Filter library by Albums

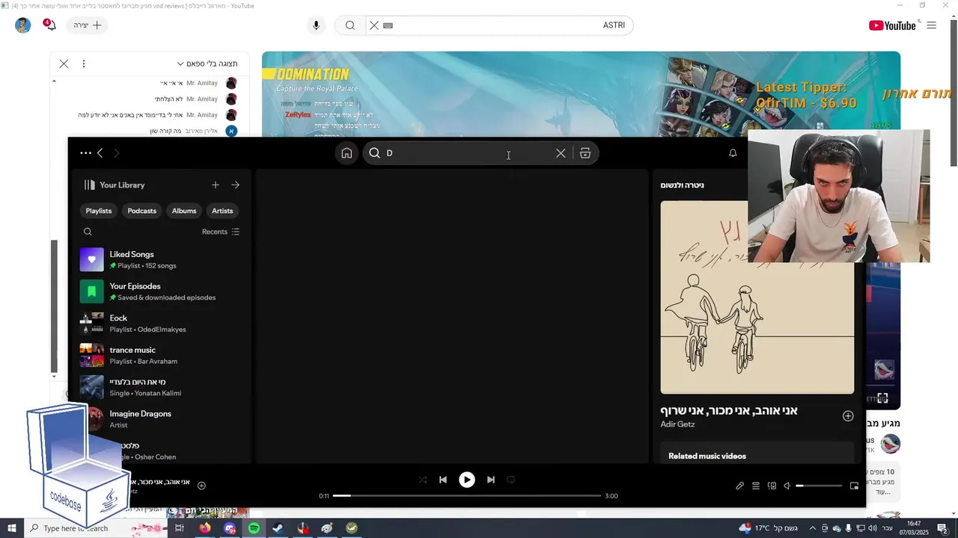click(x=184, y=211)
